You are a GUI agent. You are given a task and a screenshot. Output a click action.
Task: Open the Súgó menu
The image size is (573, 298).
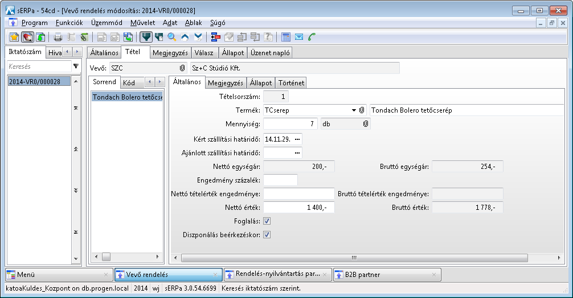pos(218,23)
